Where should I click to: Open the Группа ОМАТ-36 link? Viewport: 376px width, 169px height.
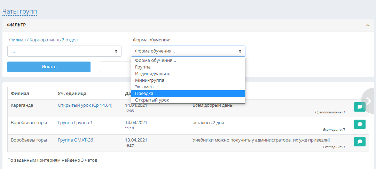(x=75, y=140)
